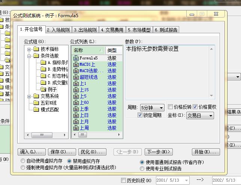Click the 模式匹配 folder icon

point(36,110)
